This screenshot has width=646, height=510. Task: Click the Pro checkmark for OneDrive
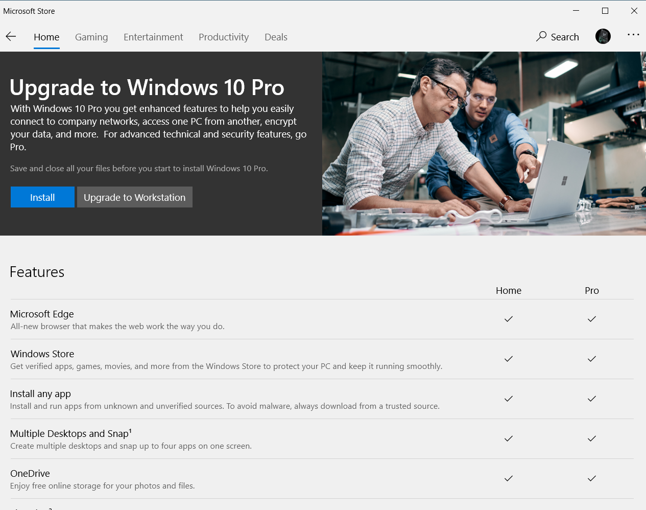coord(591,479)
